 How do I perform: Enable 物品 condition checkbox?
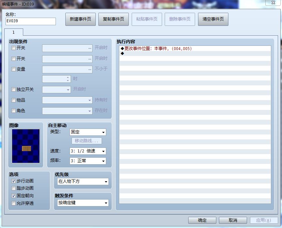[x=13, y=100]
